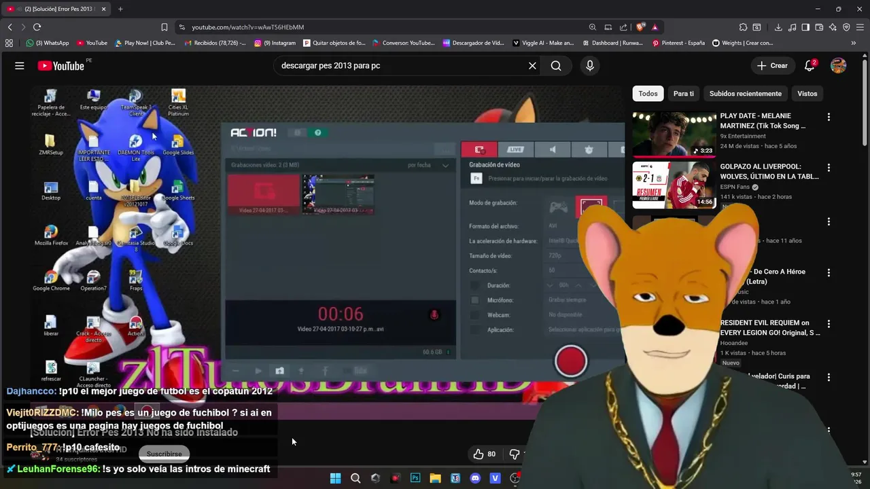
Task: Open the 'por fecha' sort dropdown in Action!
Action: [428, 165]
